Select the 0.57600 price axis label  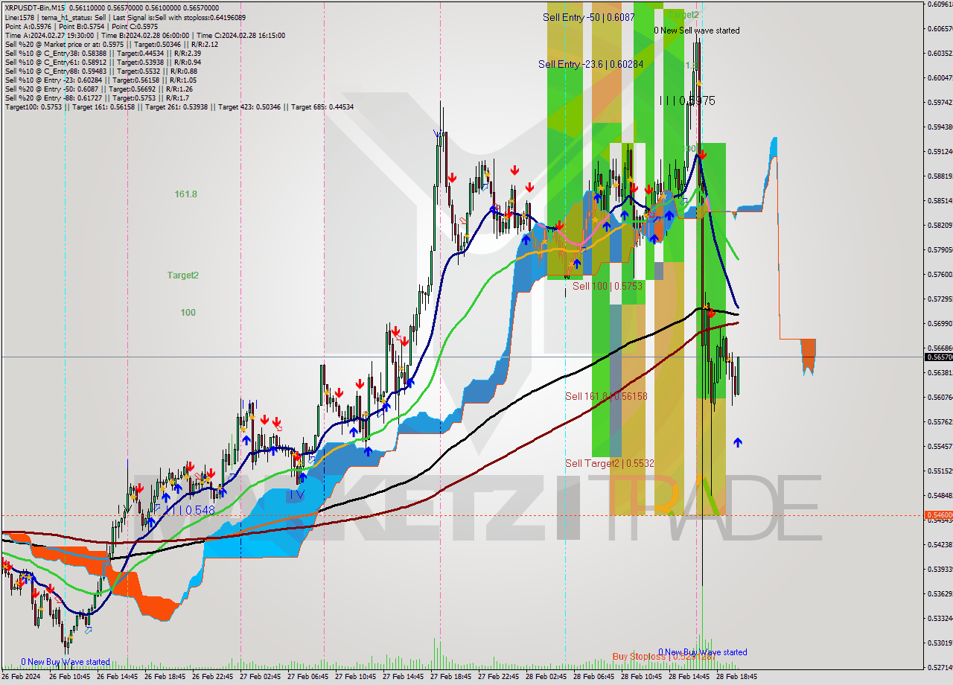[939, 274]
